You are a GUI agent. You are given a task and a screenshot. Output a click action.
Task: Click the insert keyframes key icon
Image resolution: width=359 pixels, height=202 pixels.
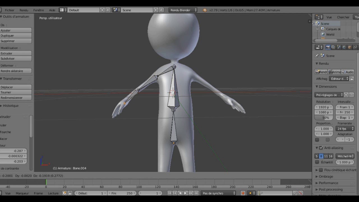tap(295, 193)
